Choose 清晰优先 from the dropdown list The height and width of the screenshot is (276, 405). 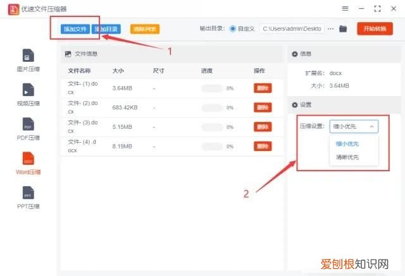click(347, 157)
